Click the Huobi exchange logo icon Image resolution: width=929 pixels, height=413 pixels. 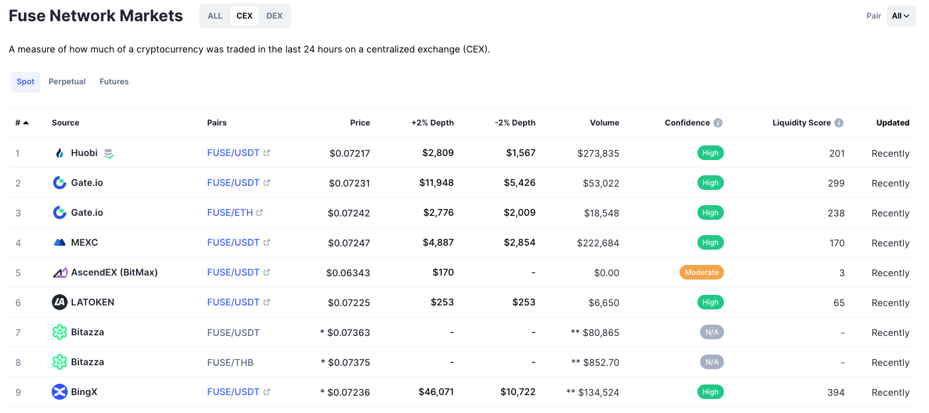click(x=60, y=153)
